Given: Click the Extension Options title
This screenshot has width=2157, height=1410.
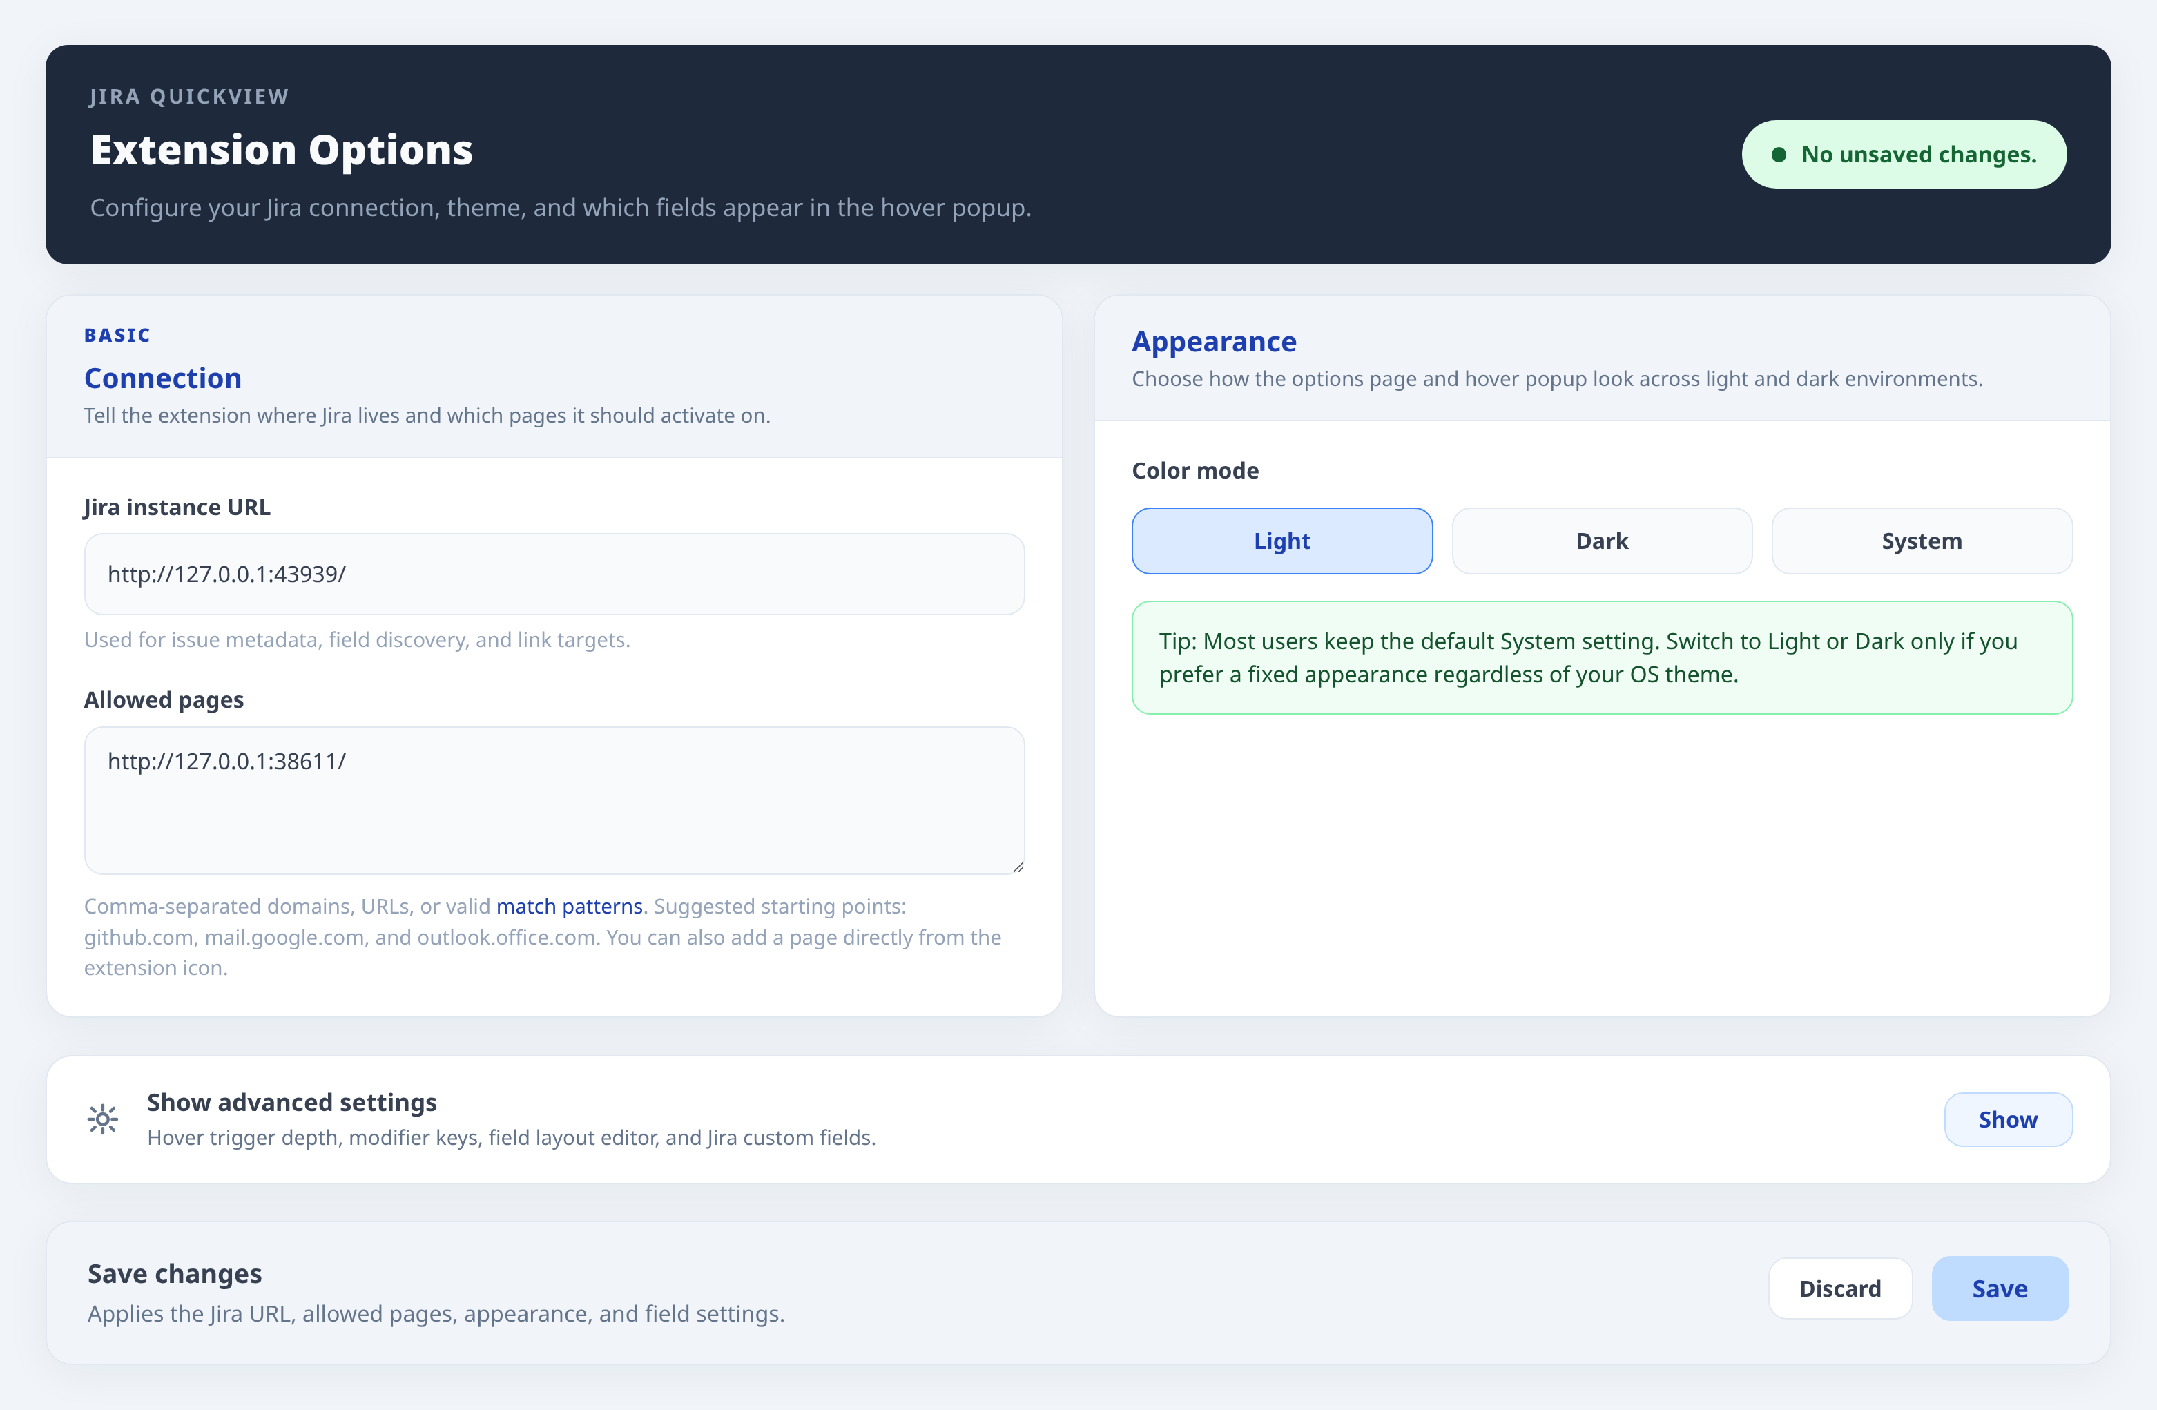Looking at the screenshot, I should click(281, 150).
